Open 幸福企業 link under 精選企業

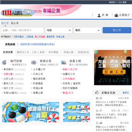click(38, 88)
